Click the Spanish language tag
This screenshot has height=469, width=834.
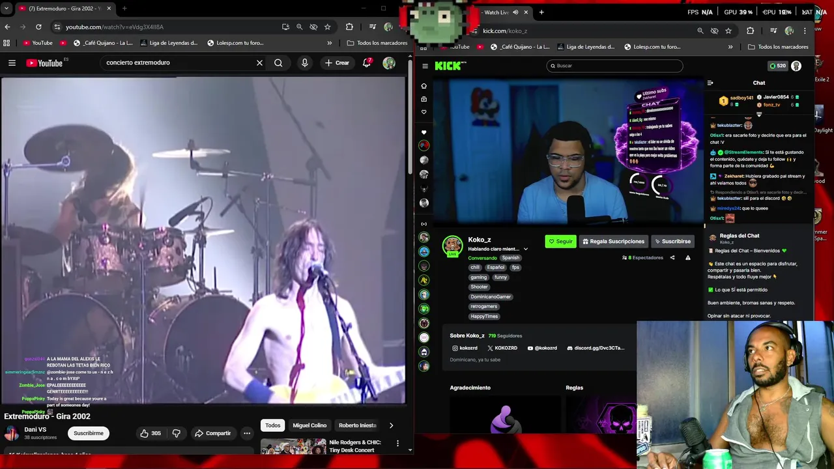[510, 258]
